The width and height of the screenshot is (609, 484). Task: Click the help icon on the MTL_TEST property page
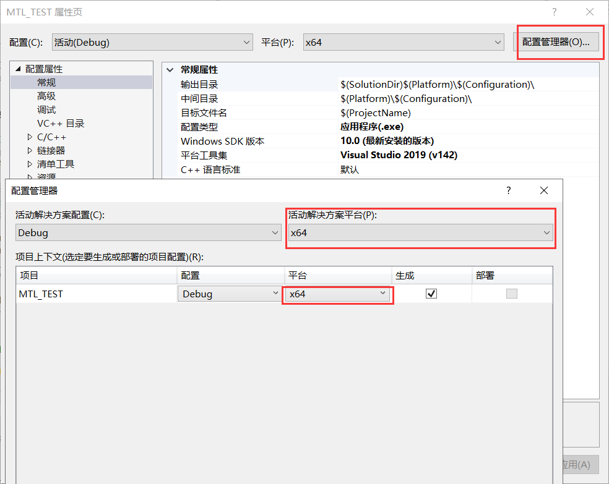(554, 12)
